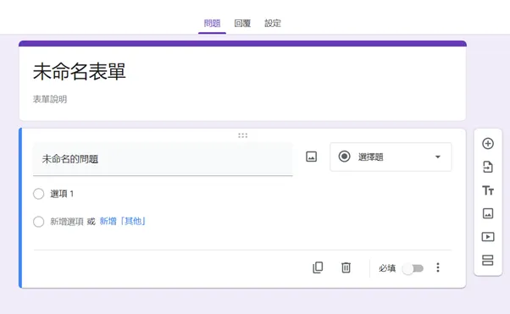Click the import questions icon

pos(488,167)
